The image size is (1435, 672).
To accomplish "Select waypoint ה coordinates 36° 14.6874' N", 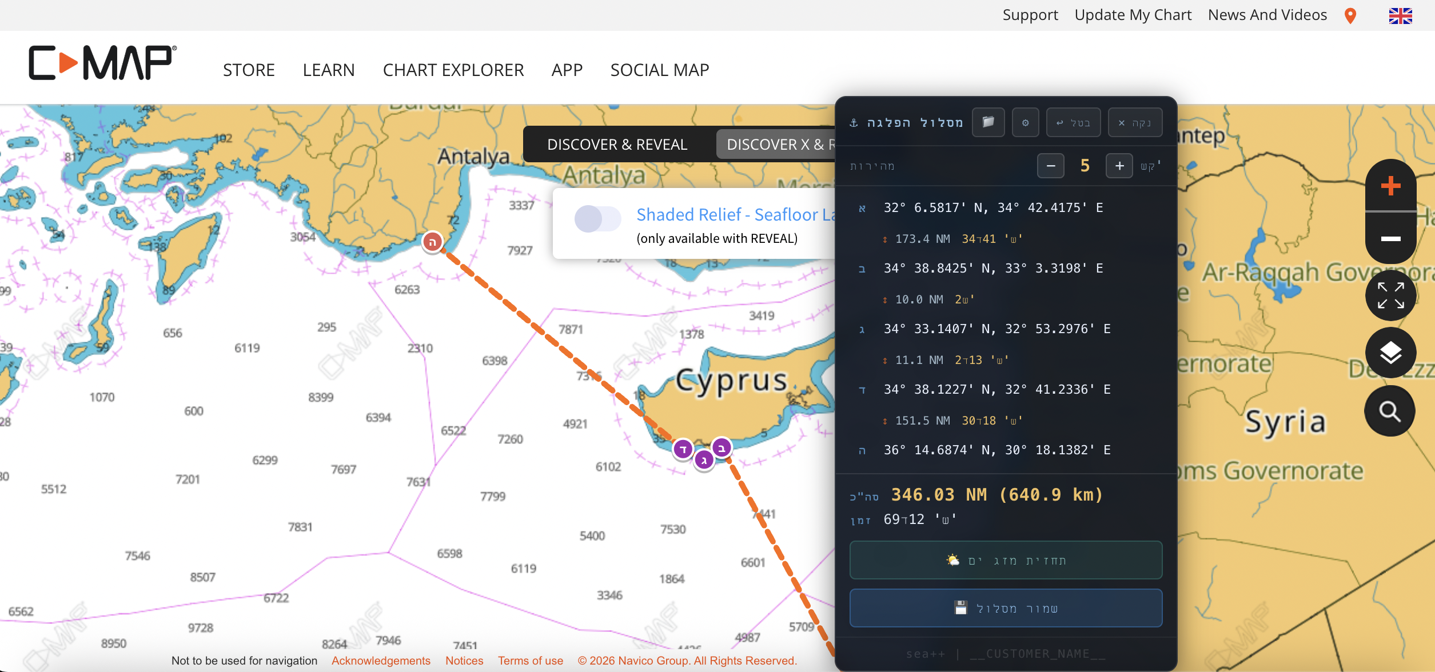I will (997, 450).
